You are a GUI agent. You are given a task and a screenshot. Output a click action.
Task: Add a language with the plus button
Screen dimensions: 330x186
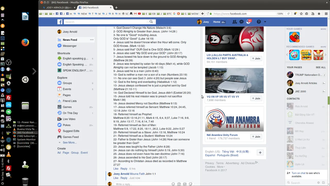tap(260, 153)
